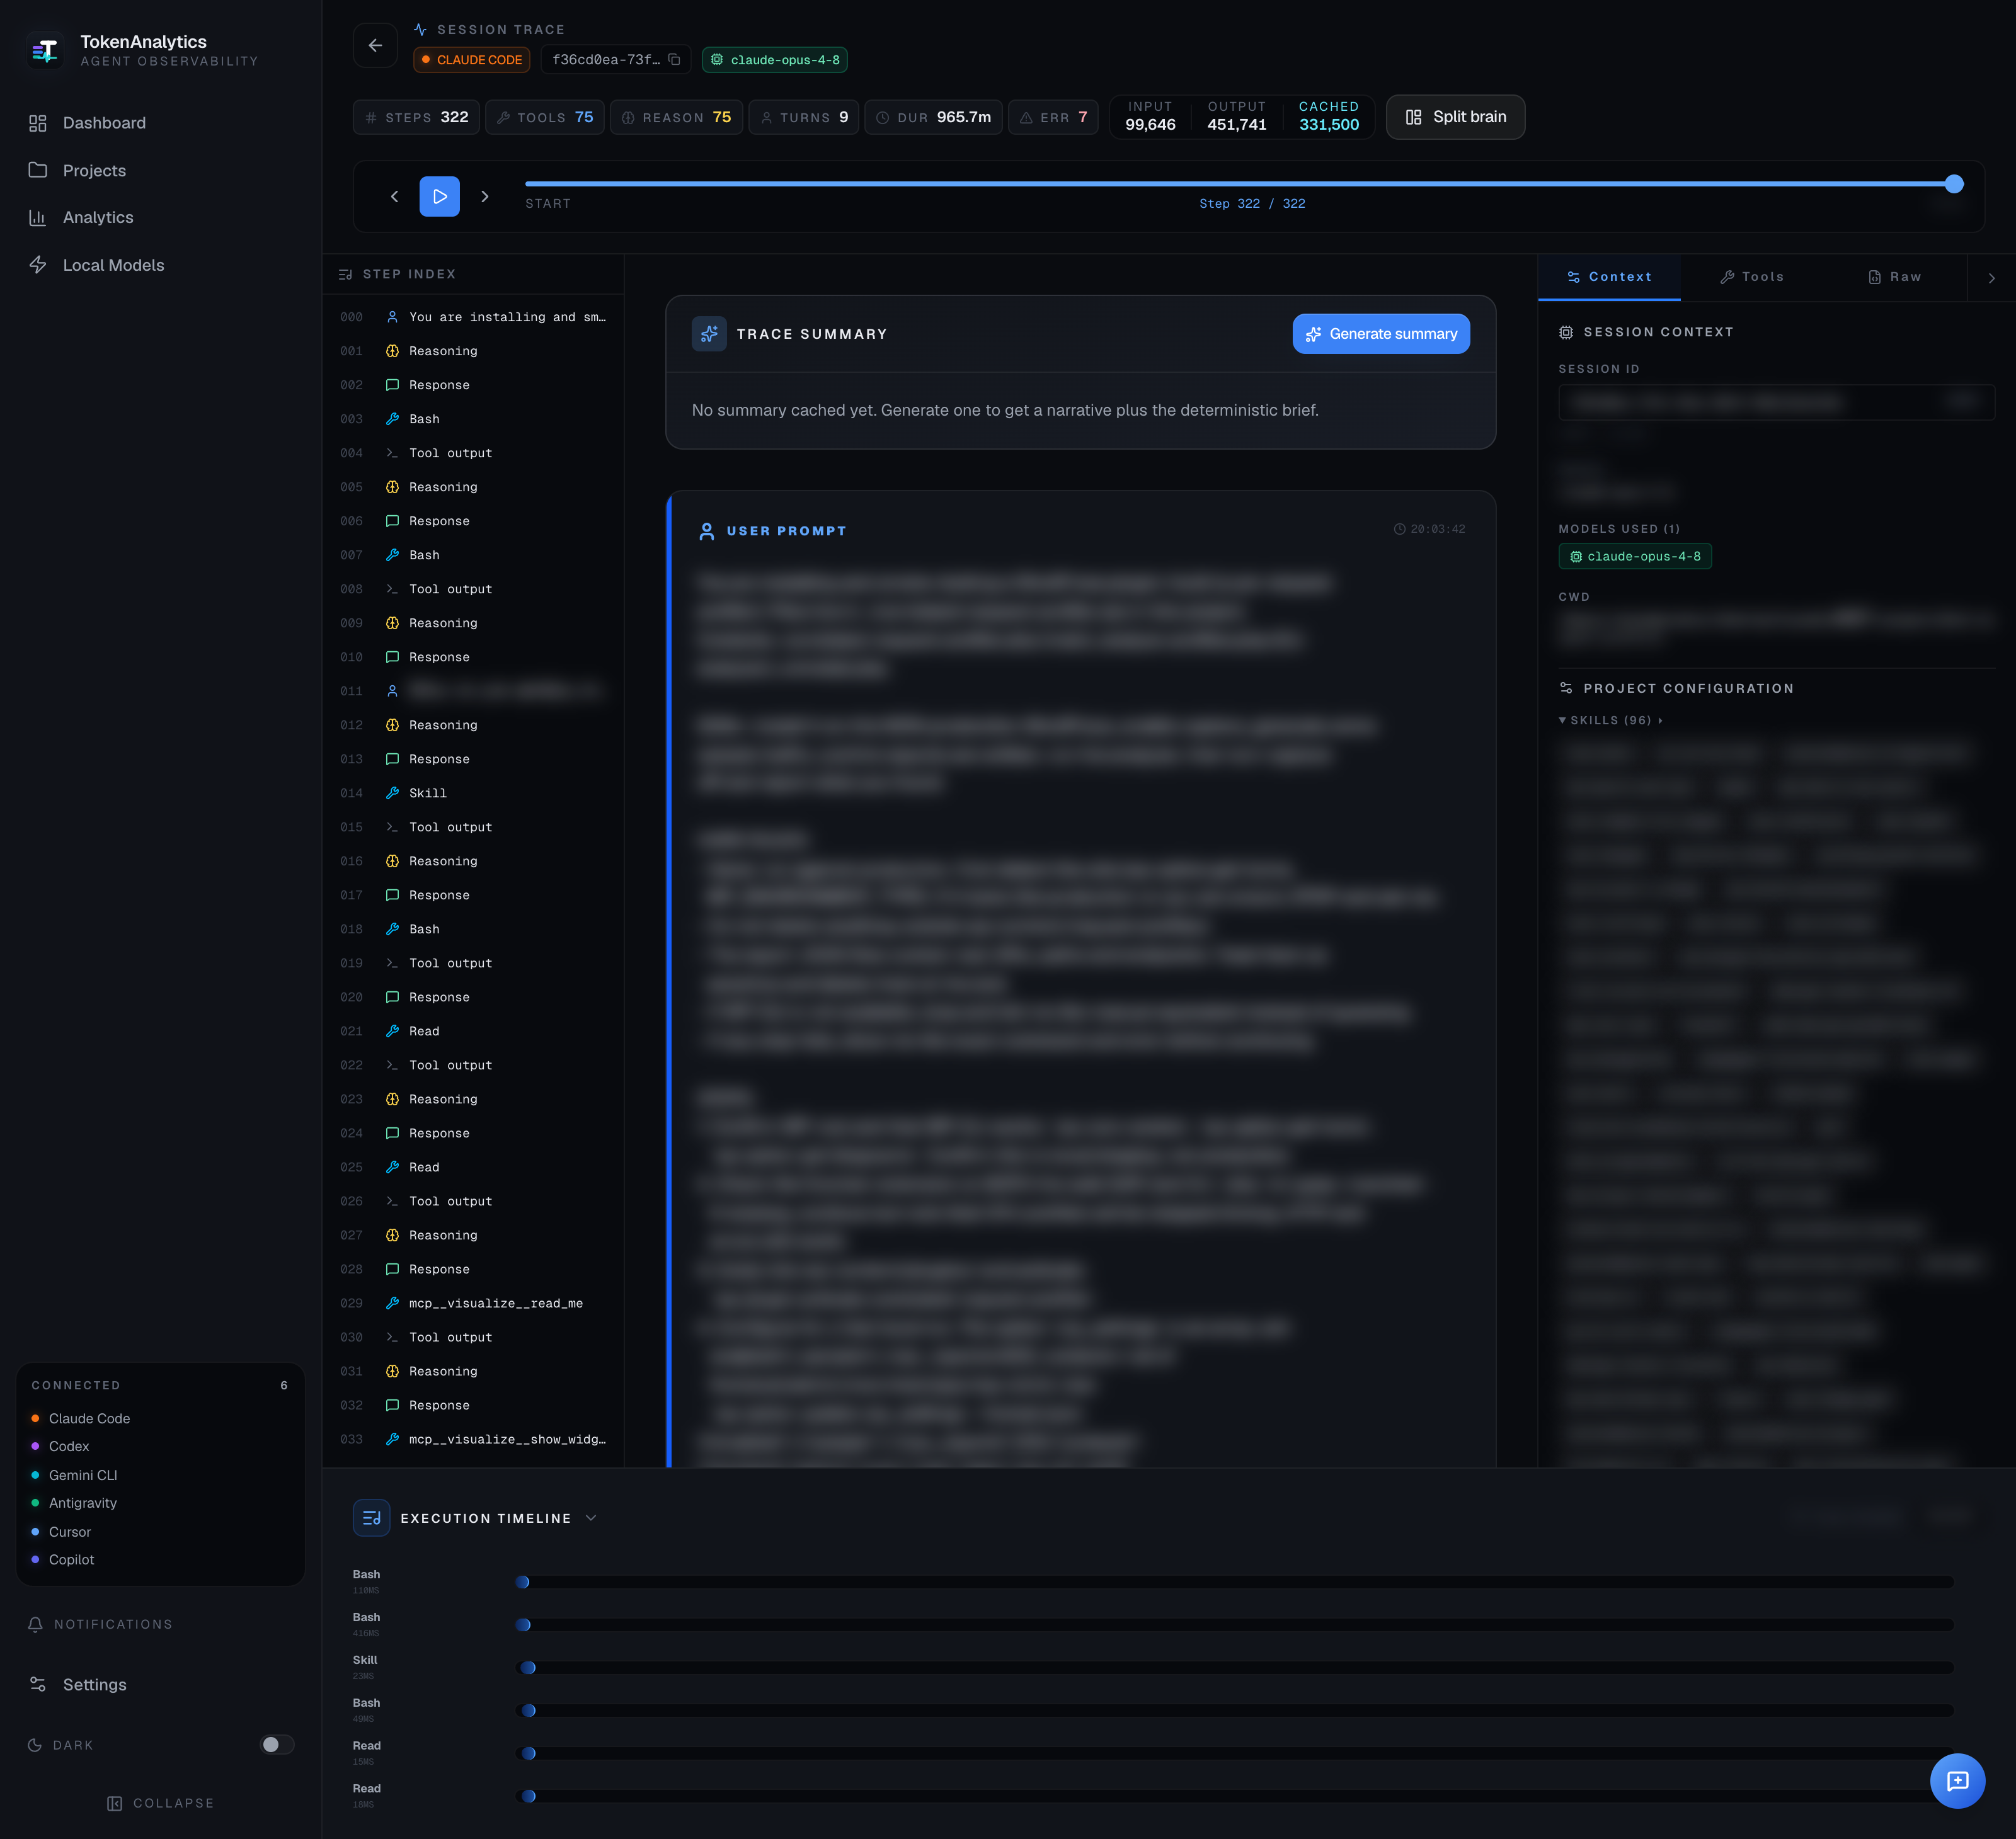The width and height of the screenshot is (2016, 1839).
Task: Open Settings page
Action: pos(78,1684)
